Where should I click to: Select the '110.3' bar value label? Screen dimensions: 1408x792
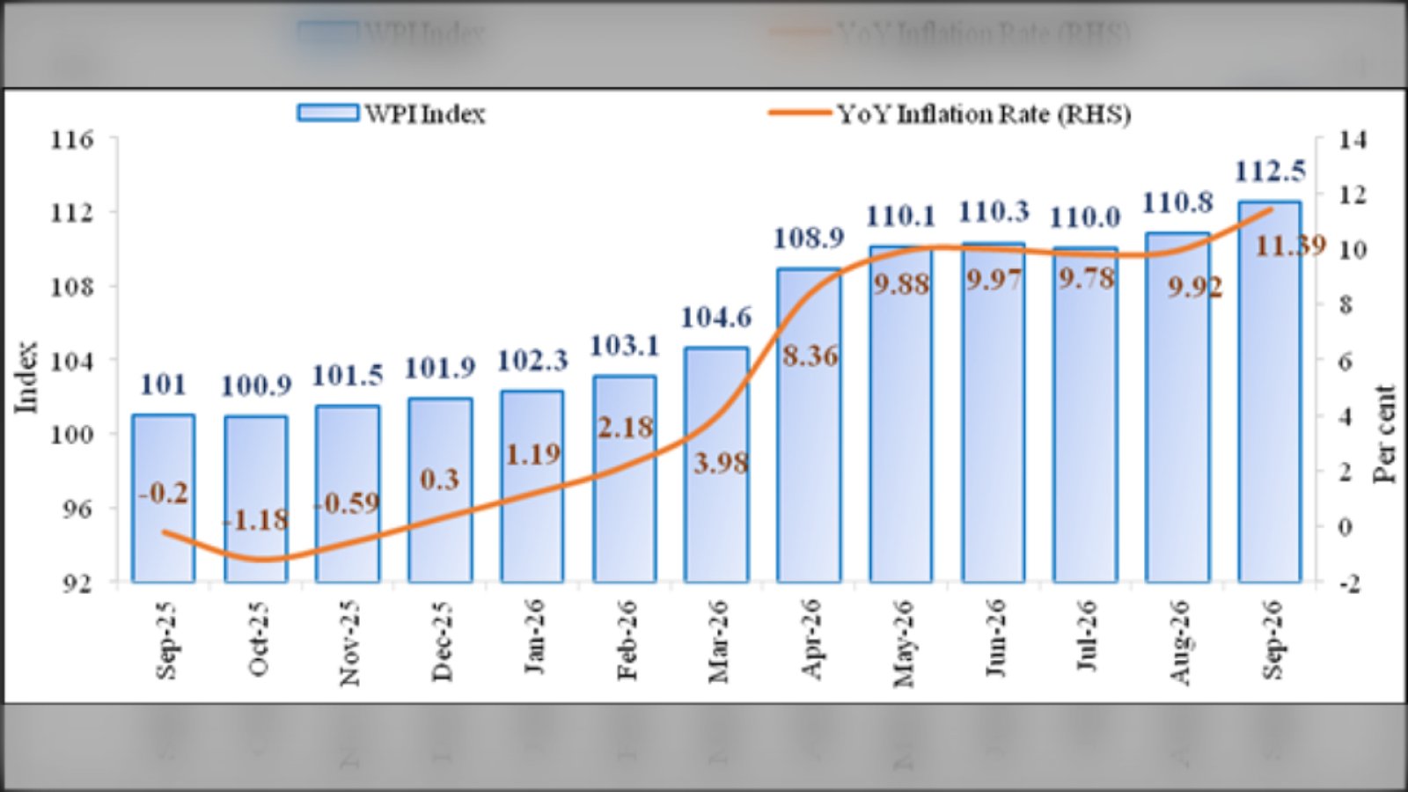(994, 212)
